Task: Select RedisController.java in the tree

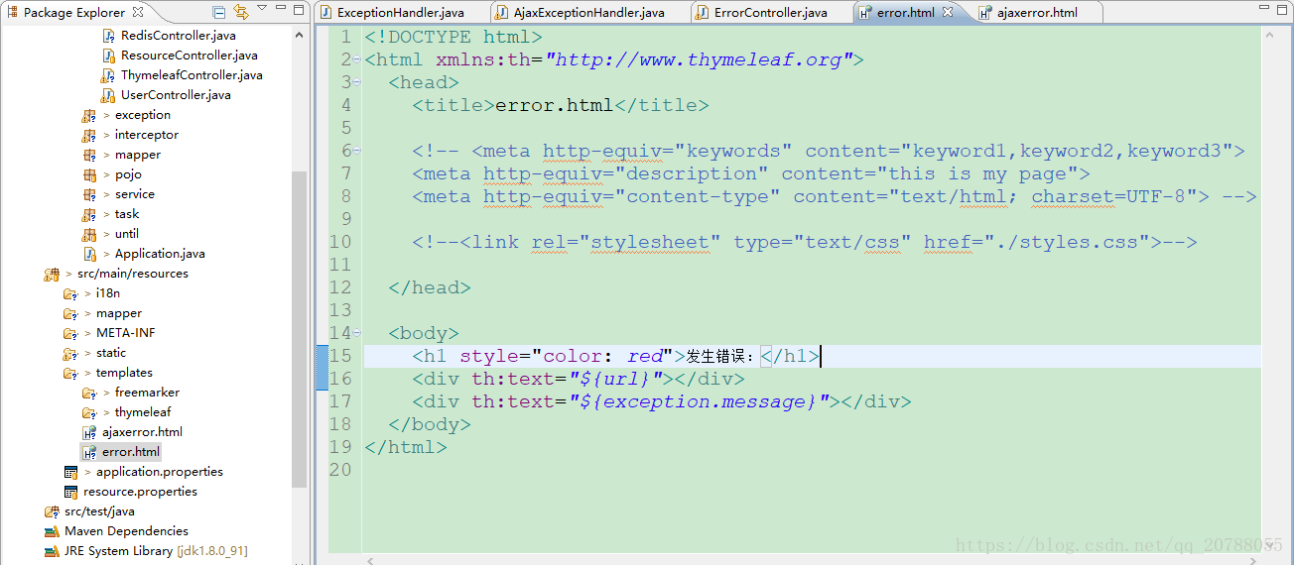Action: 179,36
